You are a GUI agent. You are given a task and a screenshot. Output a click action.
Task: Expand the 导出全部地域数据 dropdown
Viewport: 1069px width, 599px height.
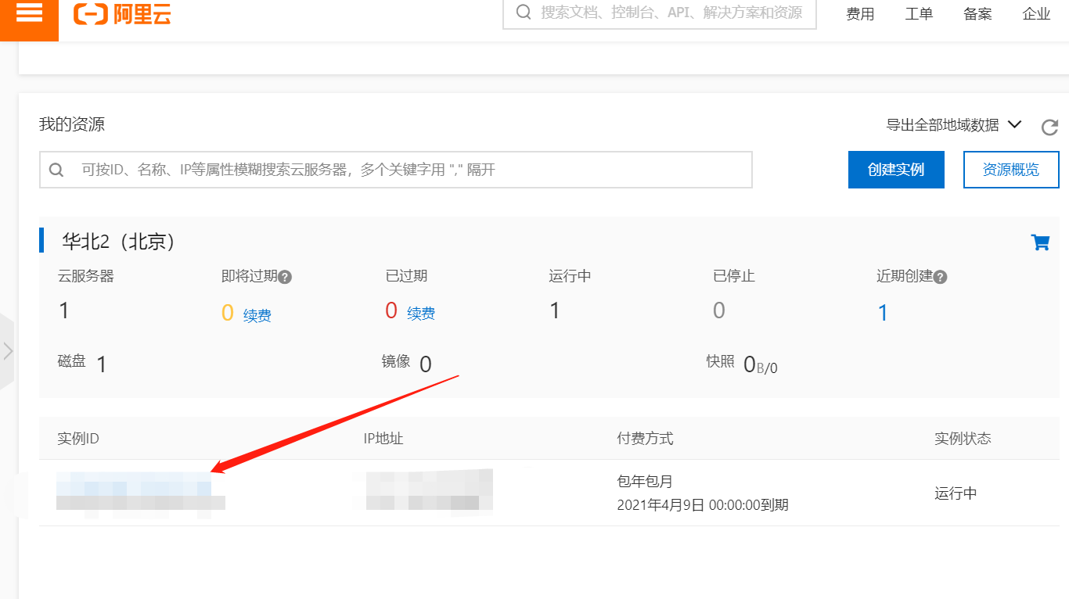[1015, 124]
